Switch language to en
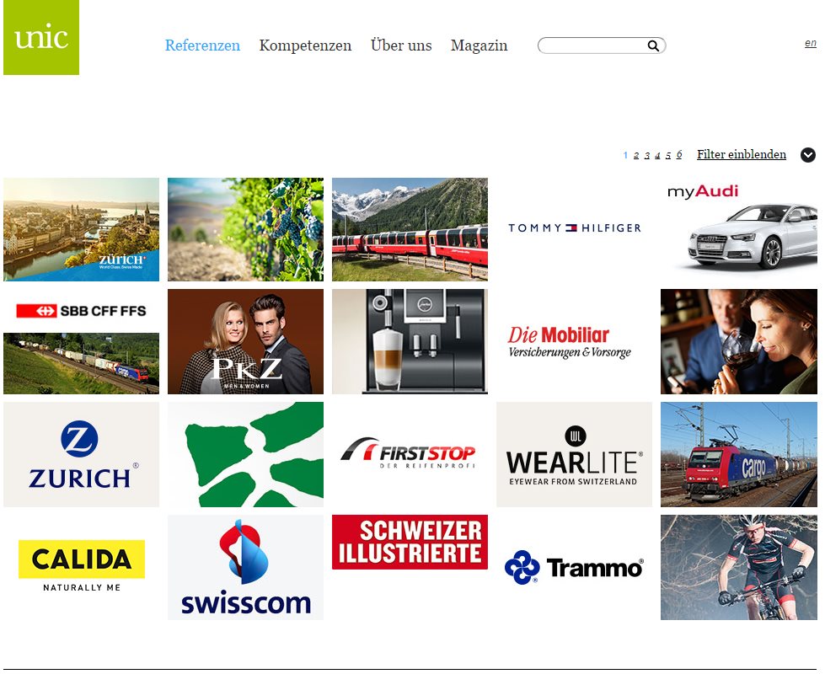Image resolution: width=825 pixels, height=674 pixels. [811, 43]
